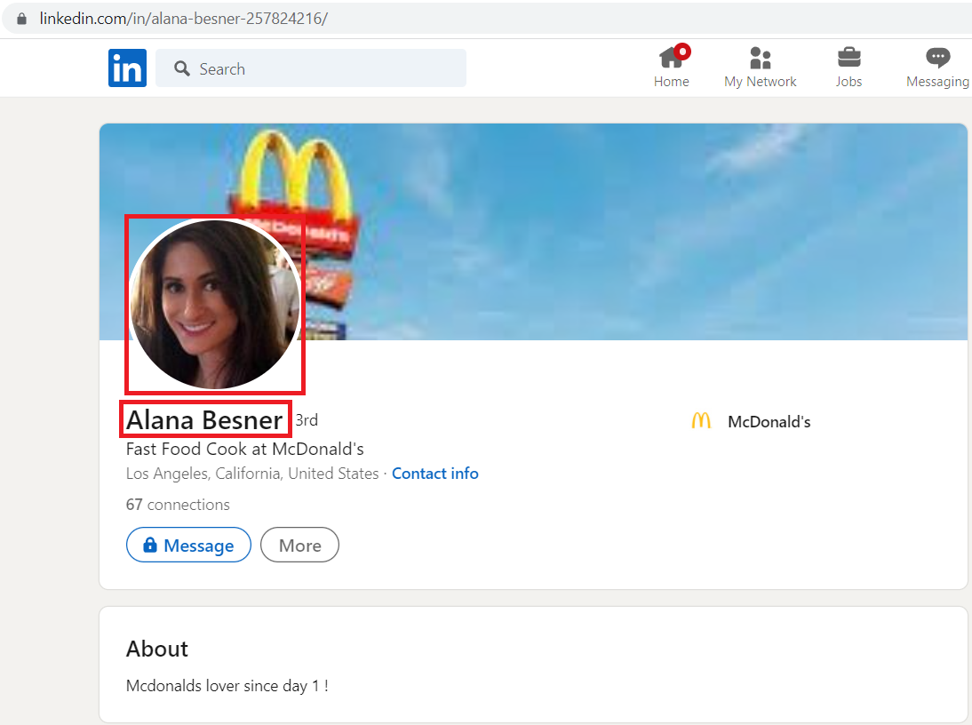972x725 pixels.
Task: Open the Contact info link
Action: (435, 474)
